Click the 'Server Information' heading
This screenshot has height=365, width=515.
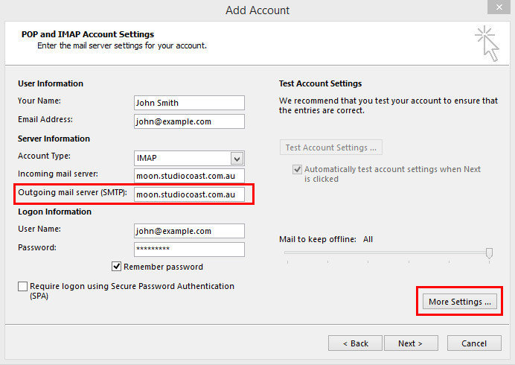click(x=54, y=139)
